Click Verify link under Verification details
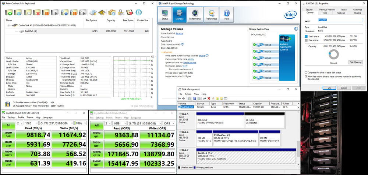 (x=185, y=66)
